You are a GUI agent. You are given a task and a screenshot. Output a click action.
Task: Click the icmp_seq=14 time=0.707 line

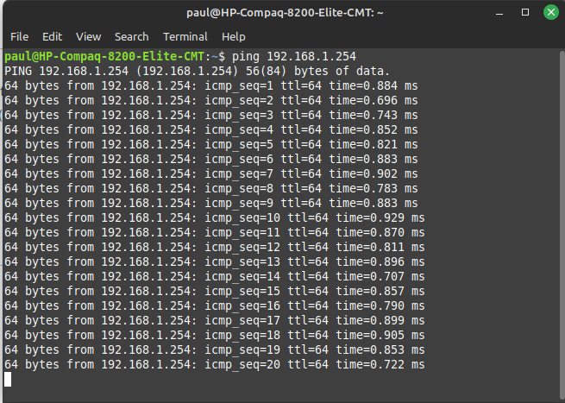click(214, 276)
